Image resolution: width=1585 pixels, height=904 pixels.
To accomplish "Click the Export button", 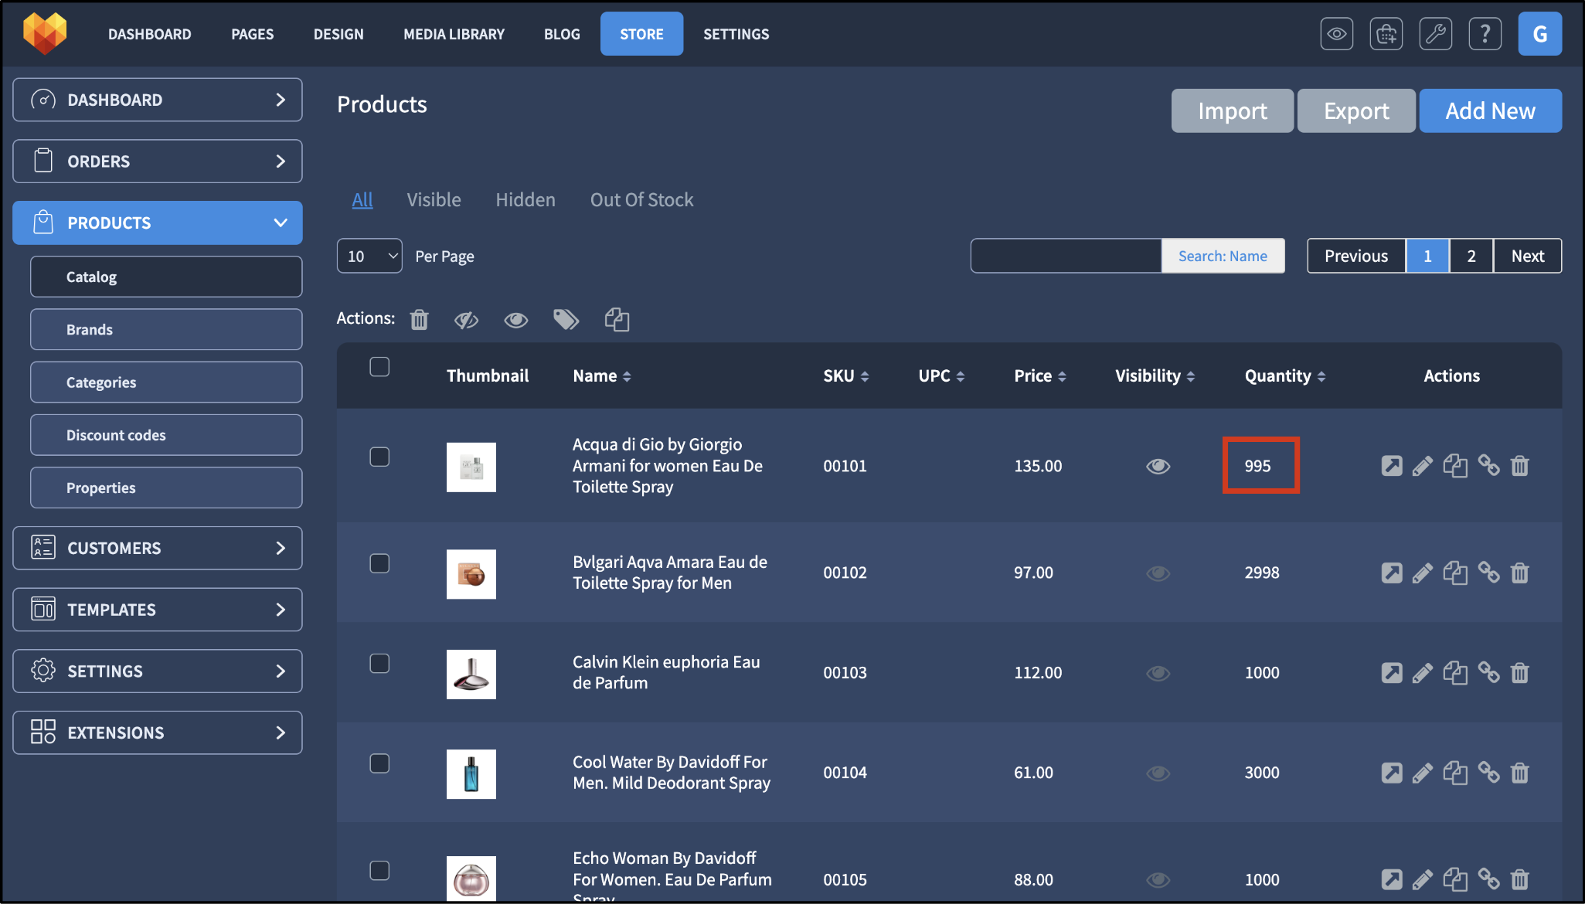I will [1356, 110].
